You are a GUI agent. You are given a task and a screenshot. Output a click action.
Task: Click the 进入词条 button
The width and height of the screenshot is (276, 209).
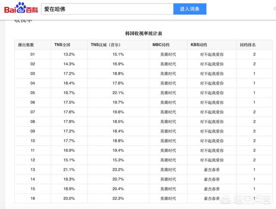click(x=190, y=9)
